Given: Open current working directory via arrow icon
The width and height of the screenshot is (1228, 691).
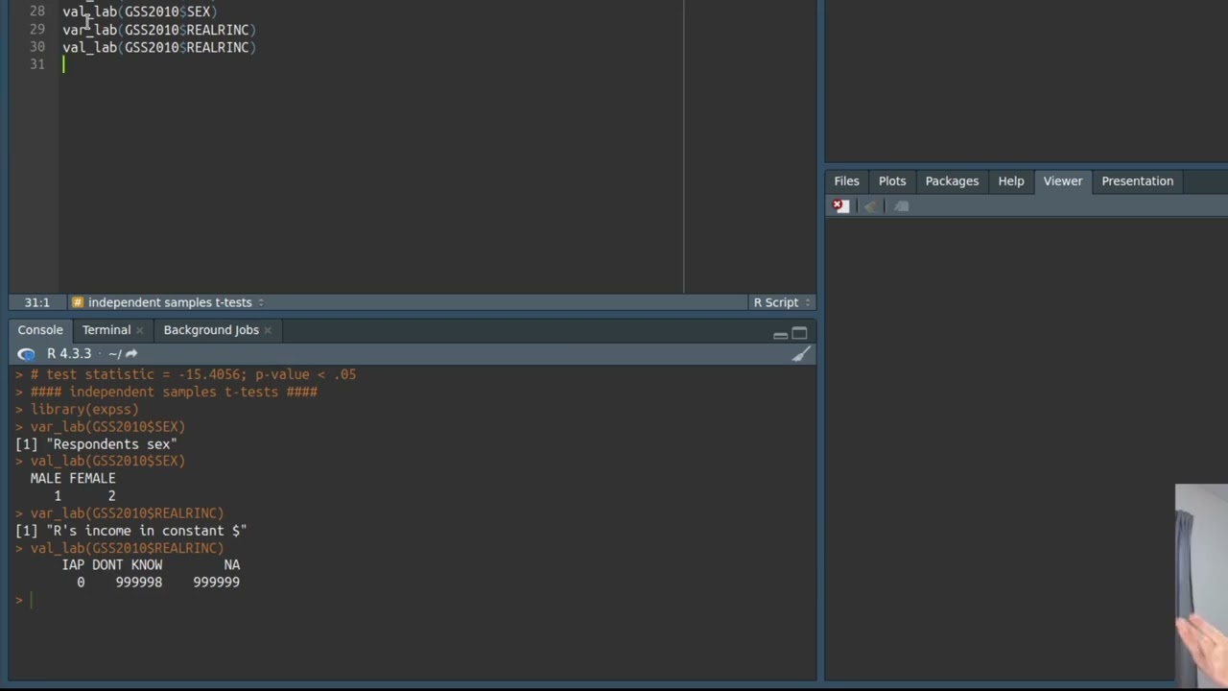Looking at the screenshot, I should coord(131,354).
